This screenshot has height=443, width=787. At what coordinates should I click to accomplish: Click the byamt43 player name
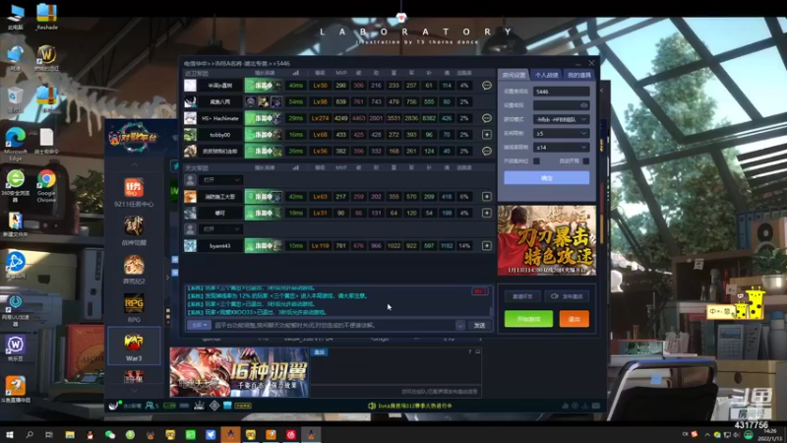click(219, 245)
